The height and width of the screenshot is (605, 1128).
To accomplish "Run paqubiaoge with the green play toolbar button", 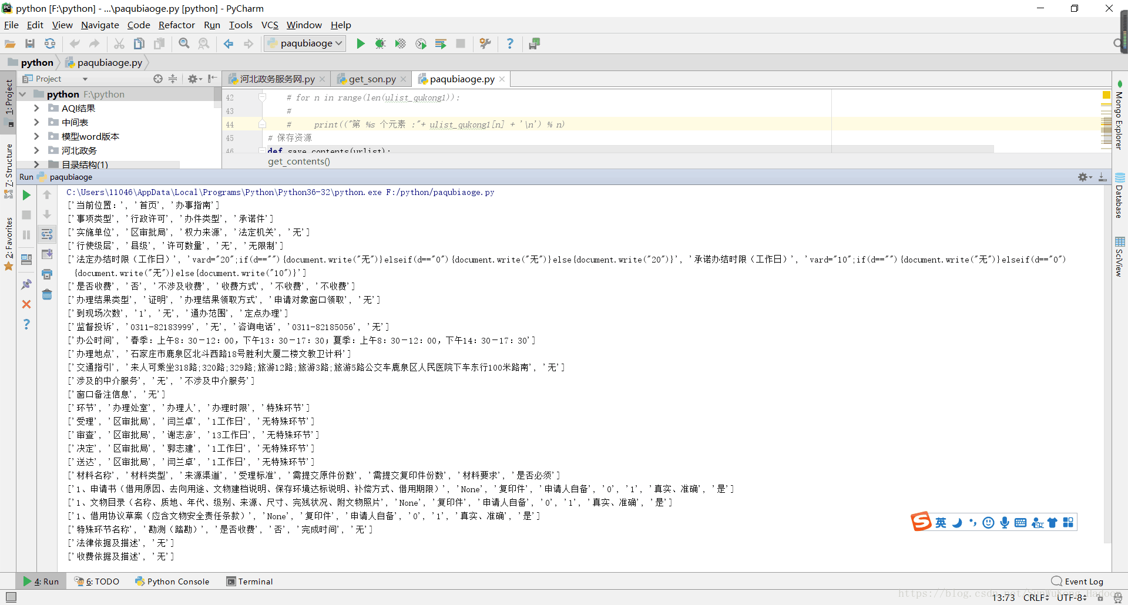I will (361, 43).
